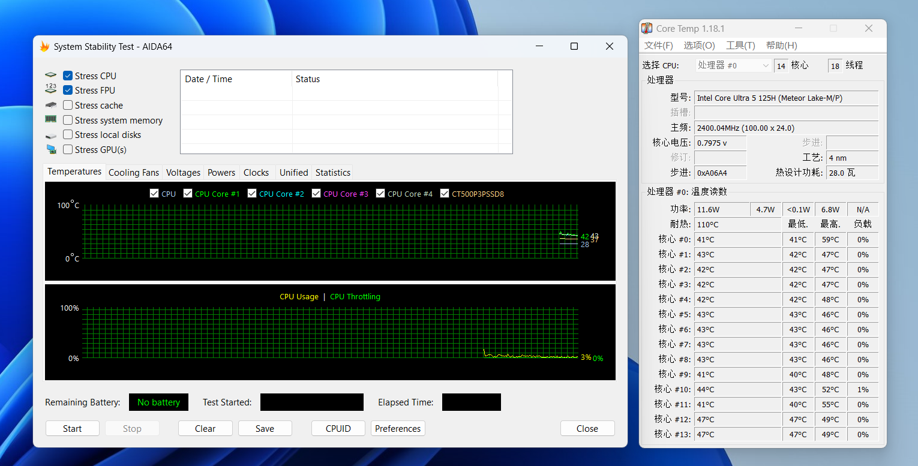The width and height of the screenshot is (918, 466).
Task: Click the CPU Usage legend label
Action: (x=299, y=296)
